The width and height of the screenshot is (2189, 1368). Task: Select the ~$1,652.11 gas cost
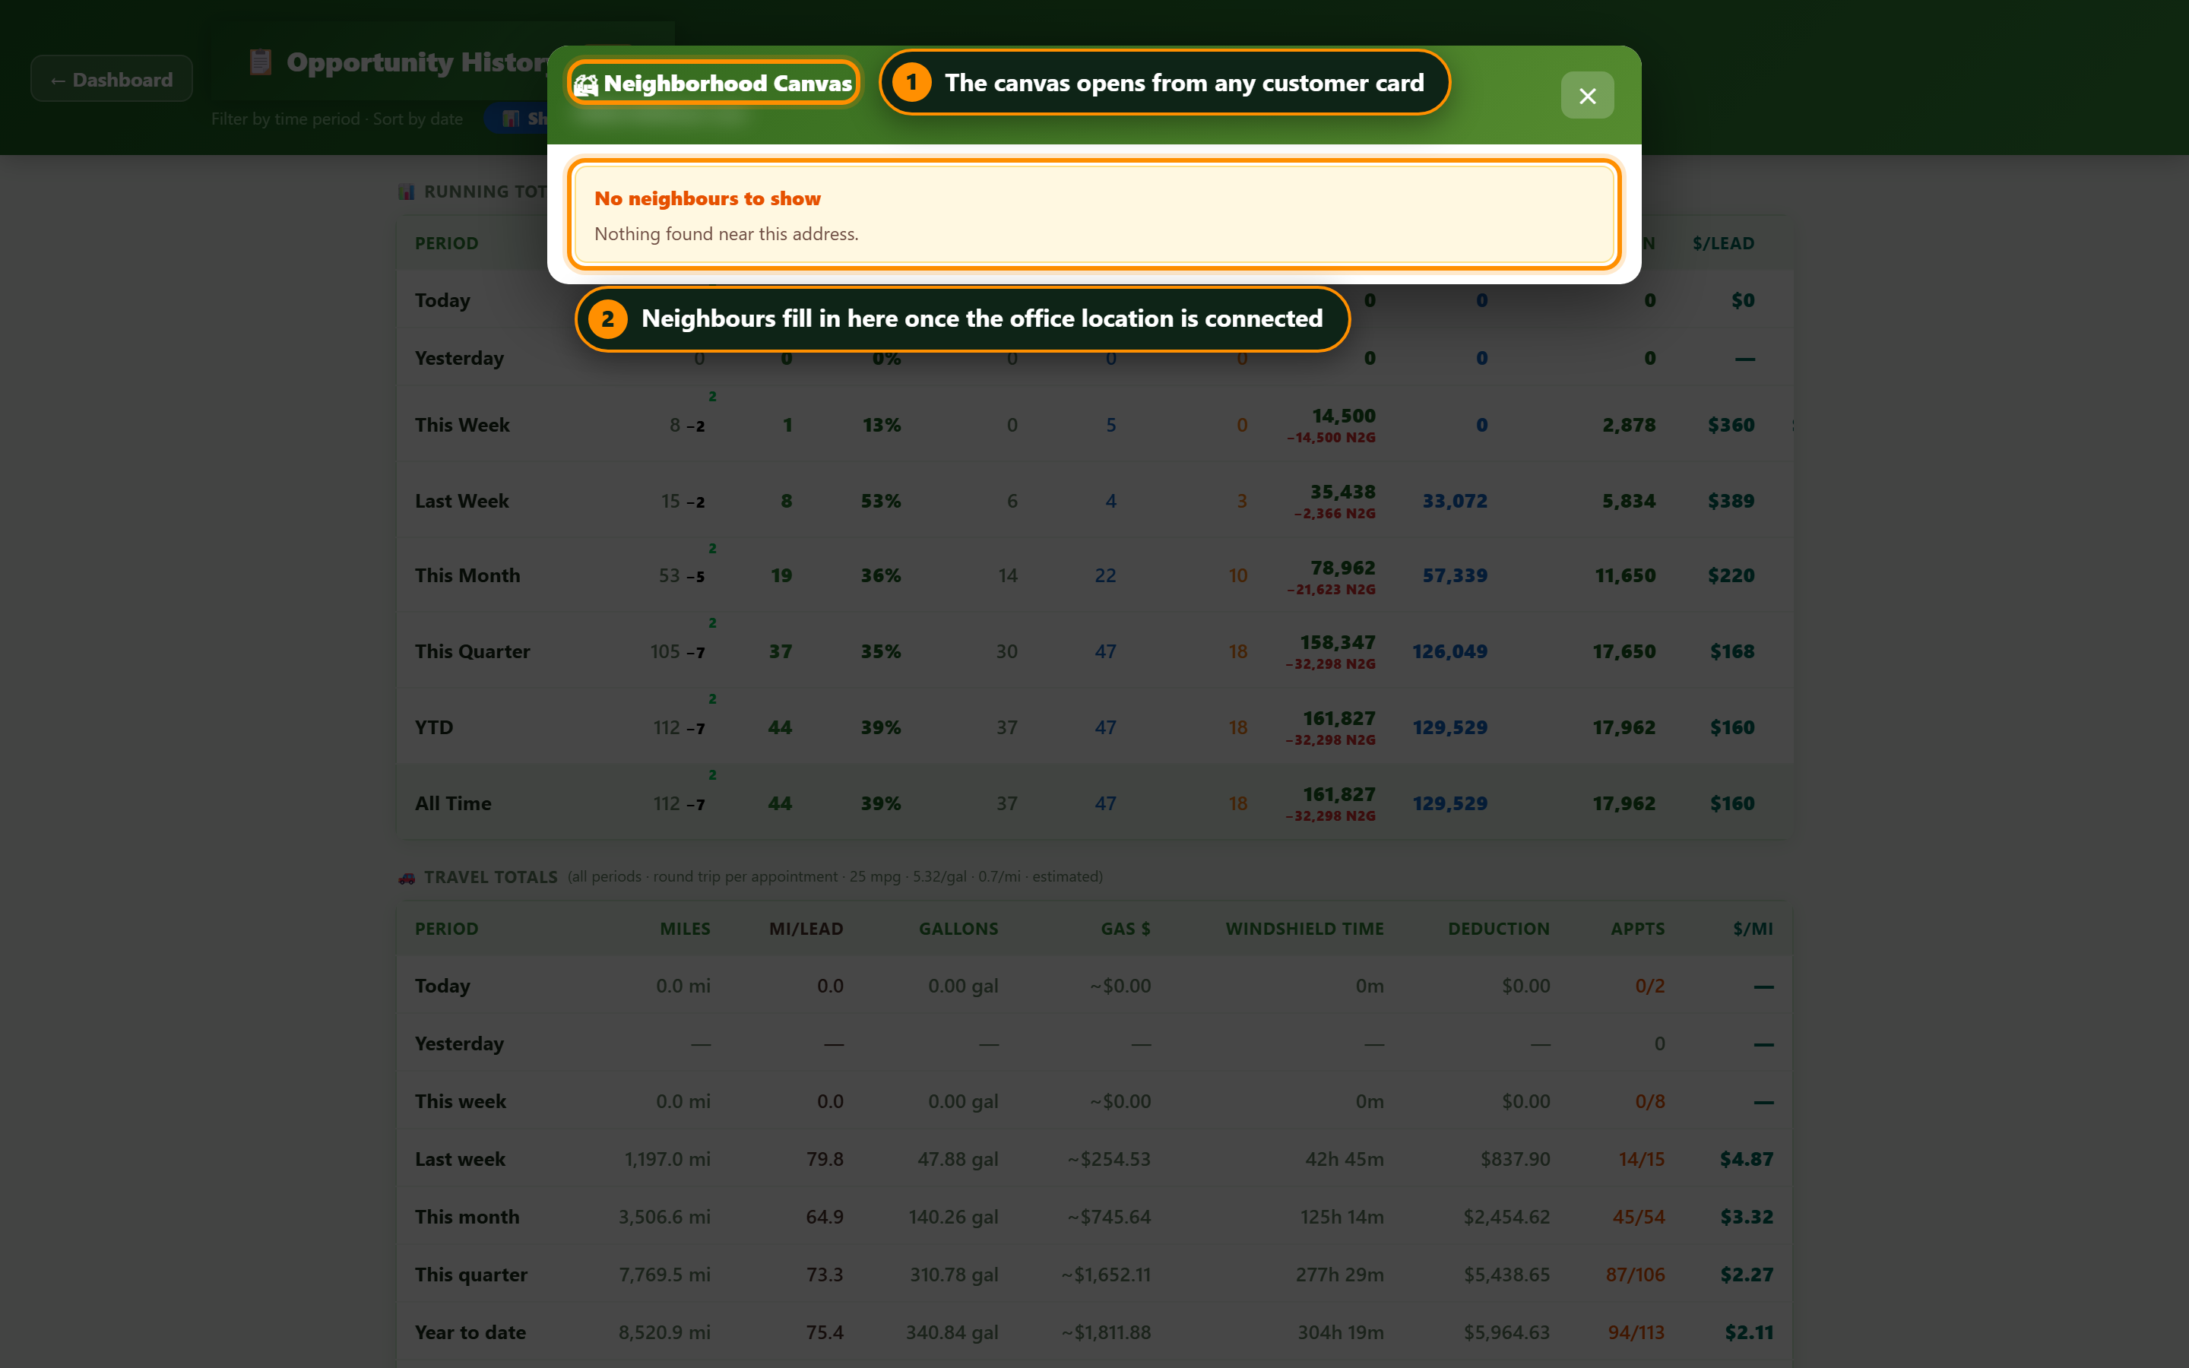pos(1105,1274)
